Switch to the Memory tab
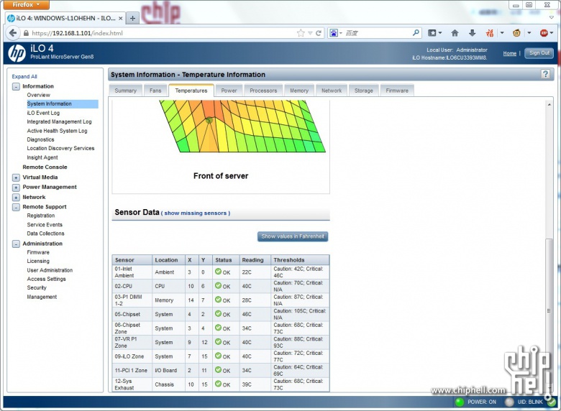 pos(299,91)
